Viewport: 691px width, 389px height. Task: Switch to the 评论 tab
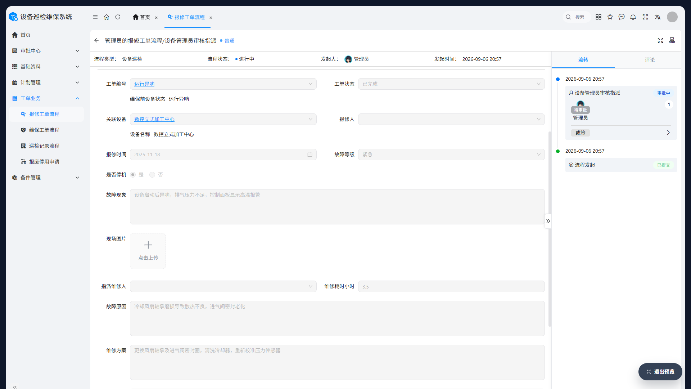click(650, 60)
